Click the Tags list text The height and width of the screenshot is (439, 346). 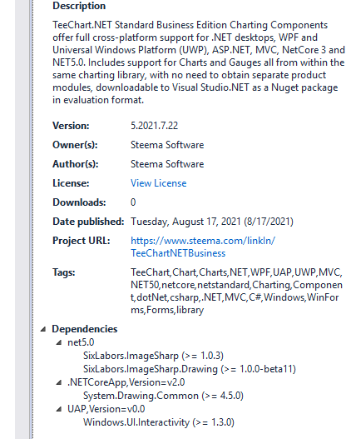(x=236, y=292)
